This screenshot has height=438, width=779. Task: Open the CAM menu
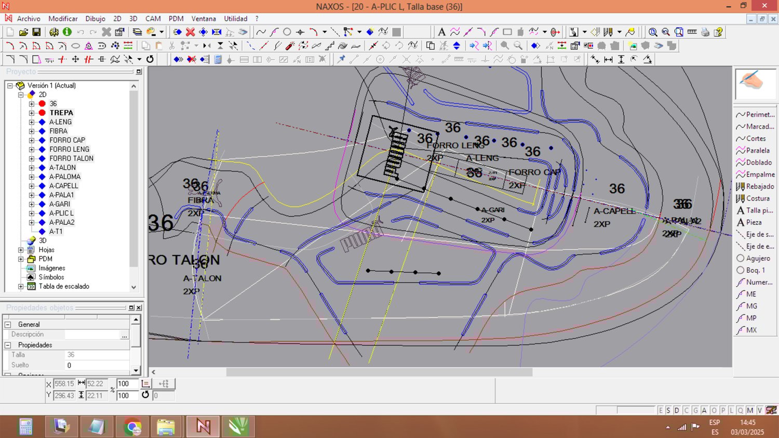click(153, 19)
